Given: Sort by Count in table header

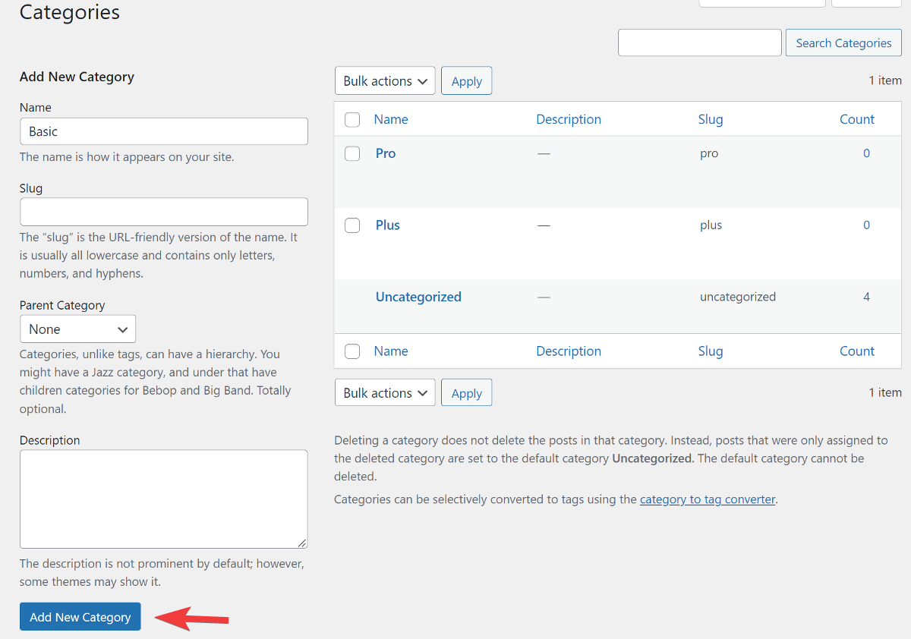Looking at the screenshot, I should [x=857, y=119].
